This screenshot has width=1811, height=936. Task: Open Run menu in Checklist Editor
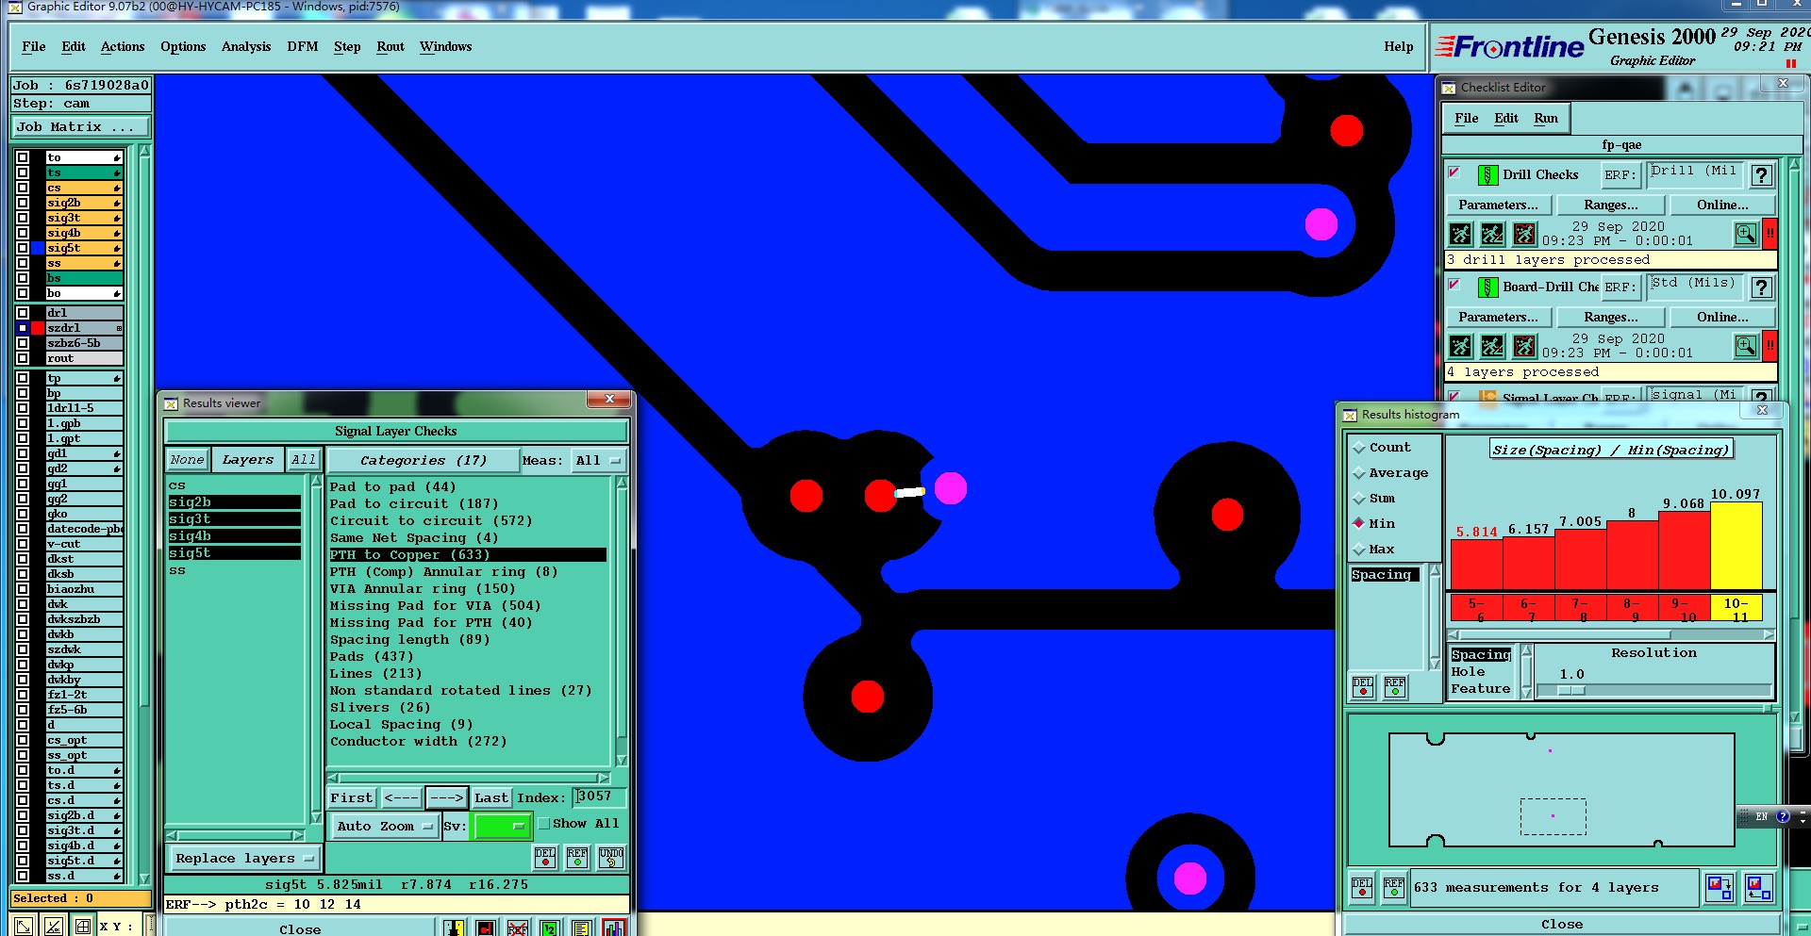pyautogui.click(x=1546, y=119)
